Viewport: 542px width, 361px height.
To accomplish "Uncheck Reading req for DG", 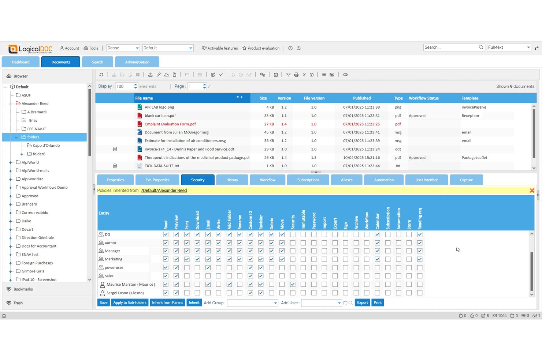I will (420, 234).
